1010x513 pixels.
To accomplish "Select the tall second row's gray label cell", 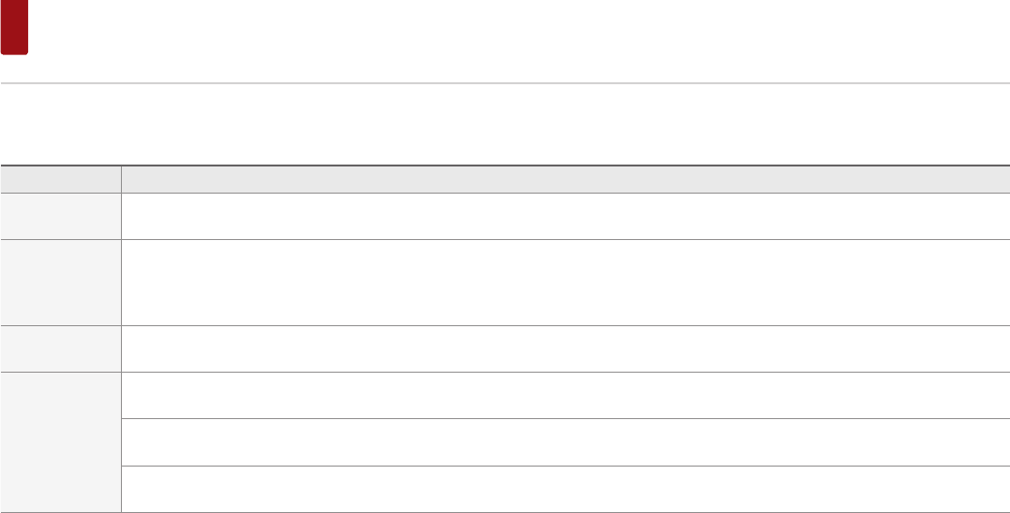I will (61, 282).
